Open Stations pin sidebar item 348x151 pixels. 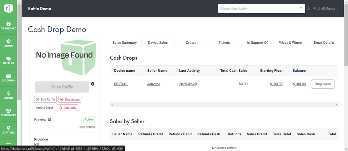[9, 130]
